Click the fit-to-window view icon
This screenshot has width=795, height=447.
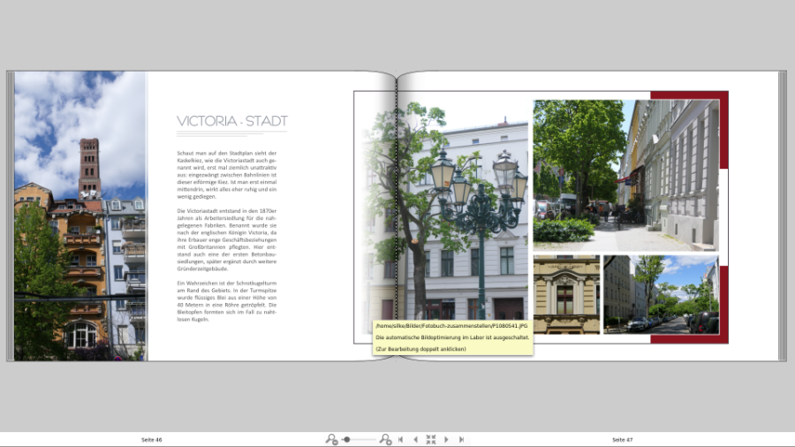click(x=431, y=439)
